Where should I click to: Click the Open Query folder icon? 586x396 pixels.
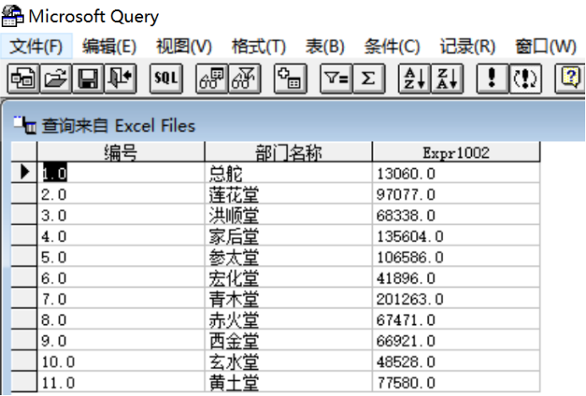click(x=55, y=79)
